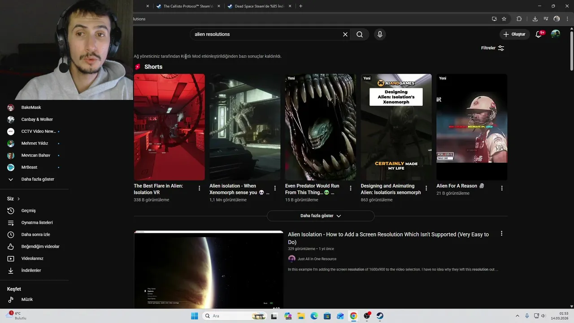Show hidden system tray icons
The image size is (574, 323).
(517, 316)
